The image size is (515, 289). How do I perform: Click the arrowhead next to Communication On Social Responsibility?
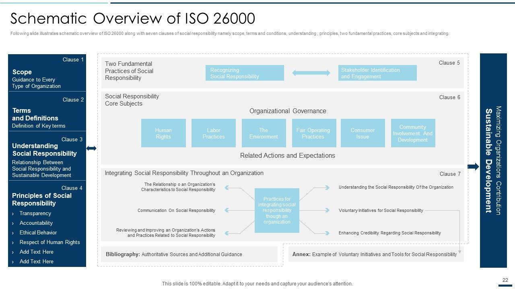227,210
